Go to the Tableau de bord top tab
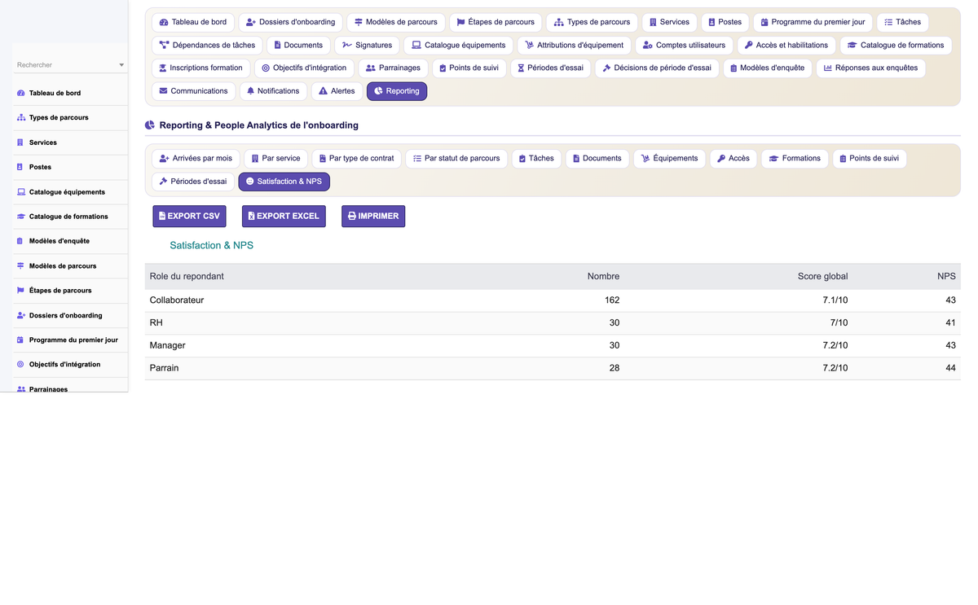This screenshot has width=978, height=605. point(193,22)
